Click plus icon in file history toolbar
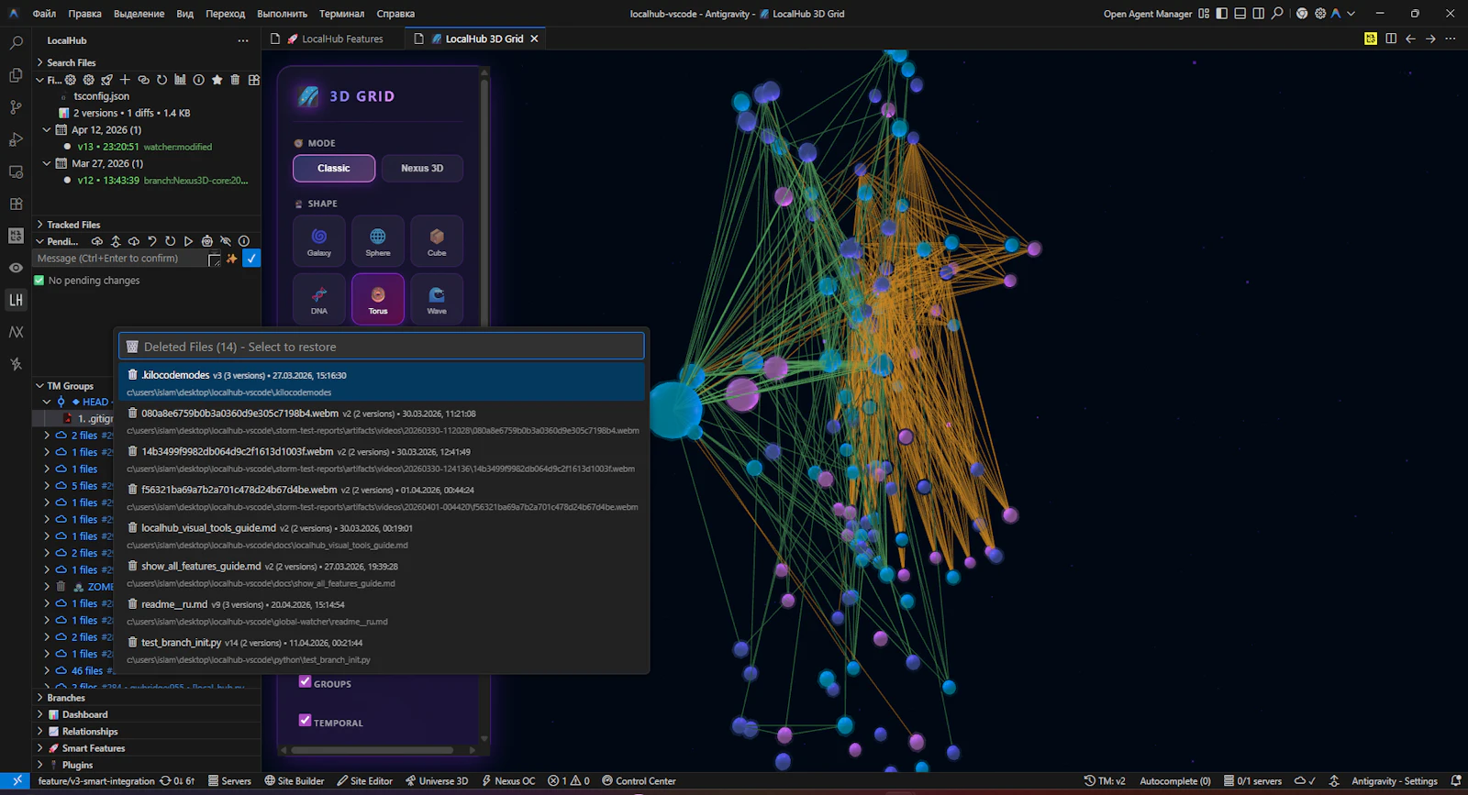 (x=125, y=80)
